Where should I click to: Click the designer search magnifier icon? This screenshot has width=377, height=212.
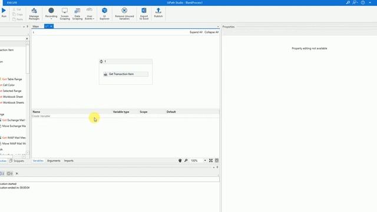[186, 161]
